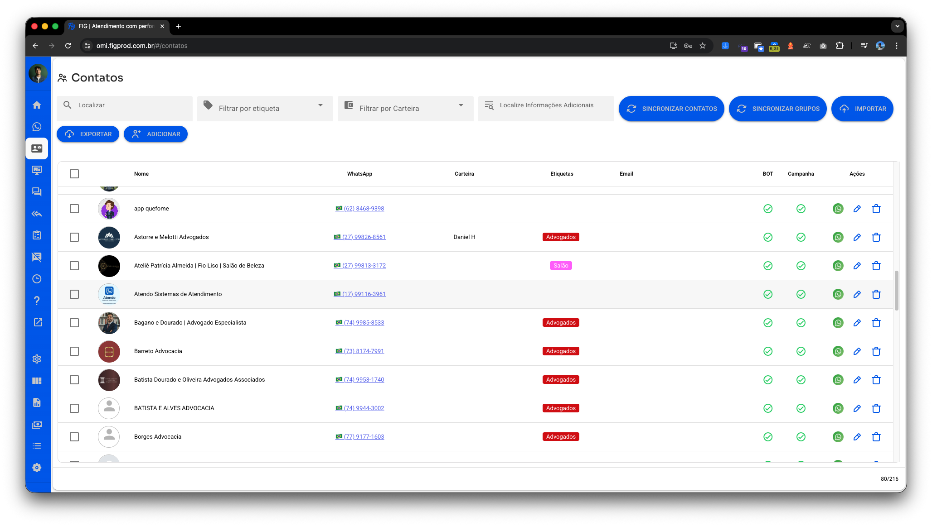The width and height of the screenshot is (932, 526).
Task: Open the clock schedule icon in the sidebar
Action: click(37, 279)
